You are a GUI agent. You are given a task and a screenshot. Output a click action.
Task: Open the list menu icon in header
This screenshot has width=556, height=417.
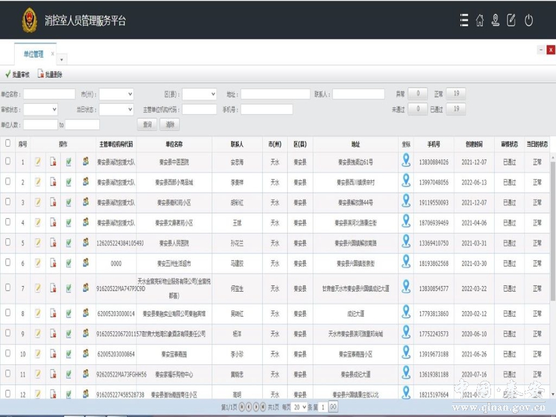click(x=464, y=20)
